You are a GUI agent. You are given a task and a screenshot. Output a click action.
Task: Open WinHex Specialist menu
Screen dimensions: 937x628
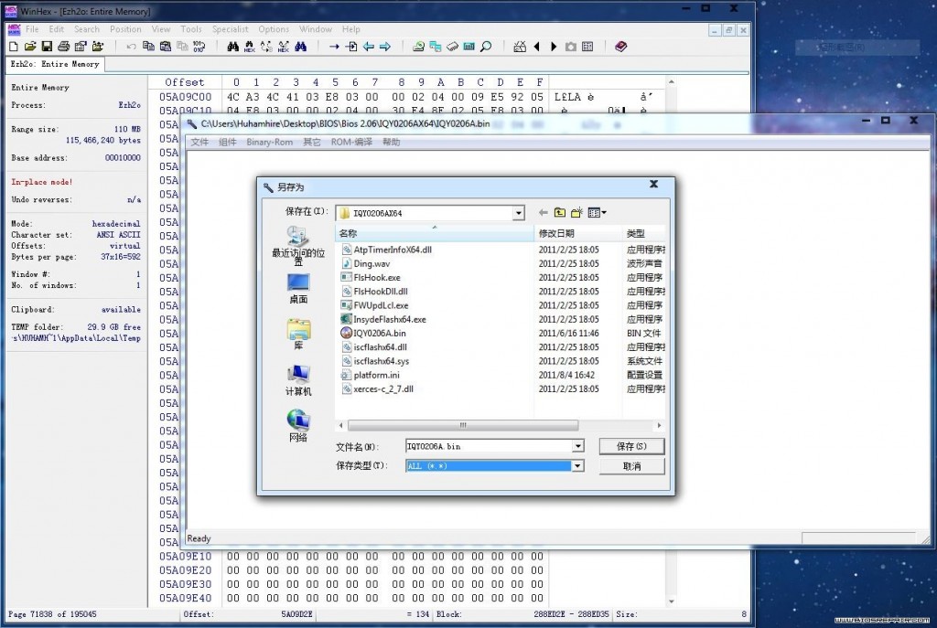coord(230,28)
